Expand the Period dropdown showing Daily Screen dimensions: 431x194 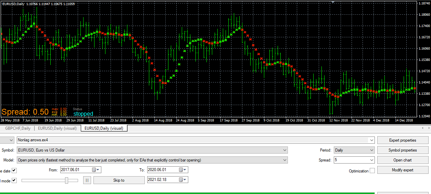coord(372,150)
